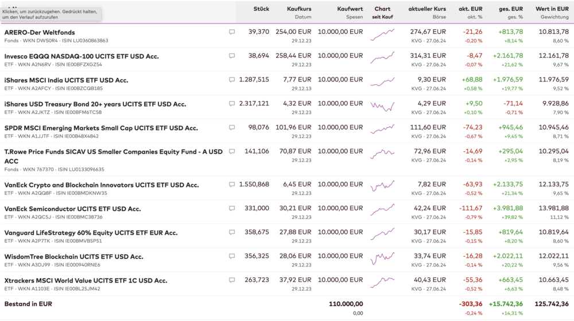Click the Wert in EUR column header

(552, 9)
